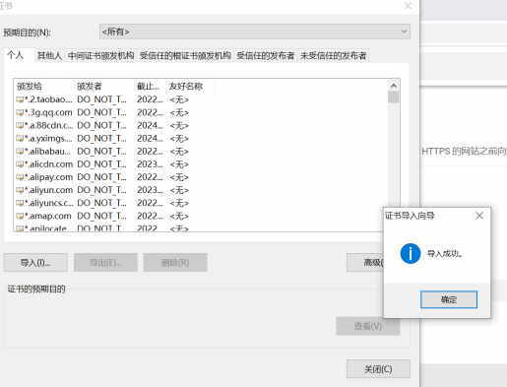Confirm import success with 确定 button

(x=449, y=299)
